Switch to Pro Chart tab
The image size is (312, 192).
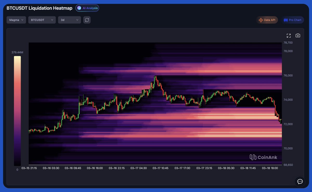tap(293, 20)
